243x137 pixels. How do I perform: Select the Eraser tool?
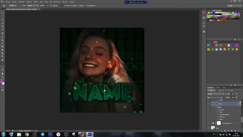[2, 46]
